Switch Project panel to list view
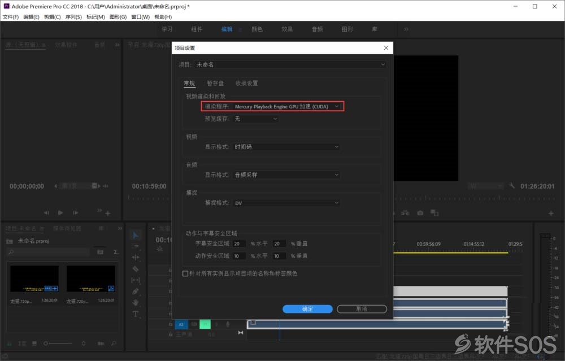Image resolution: width=565 pixels, height=361 pixels. tap(22, 343)
